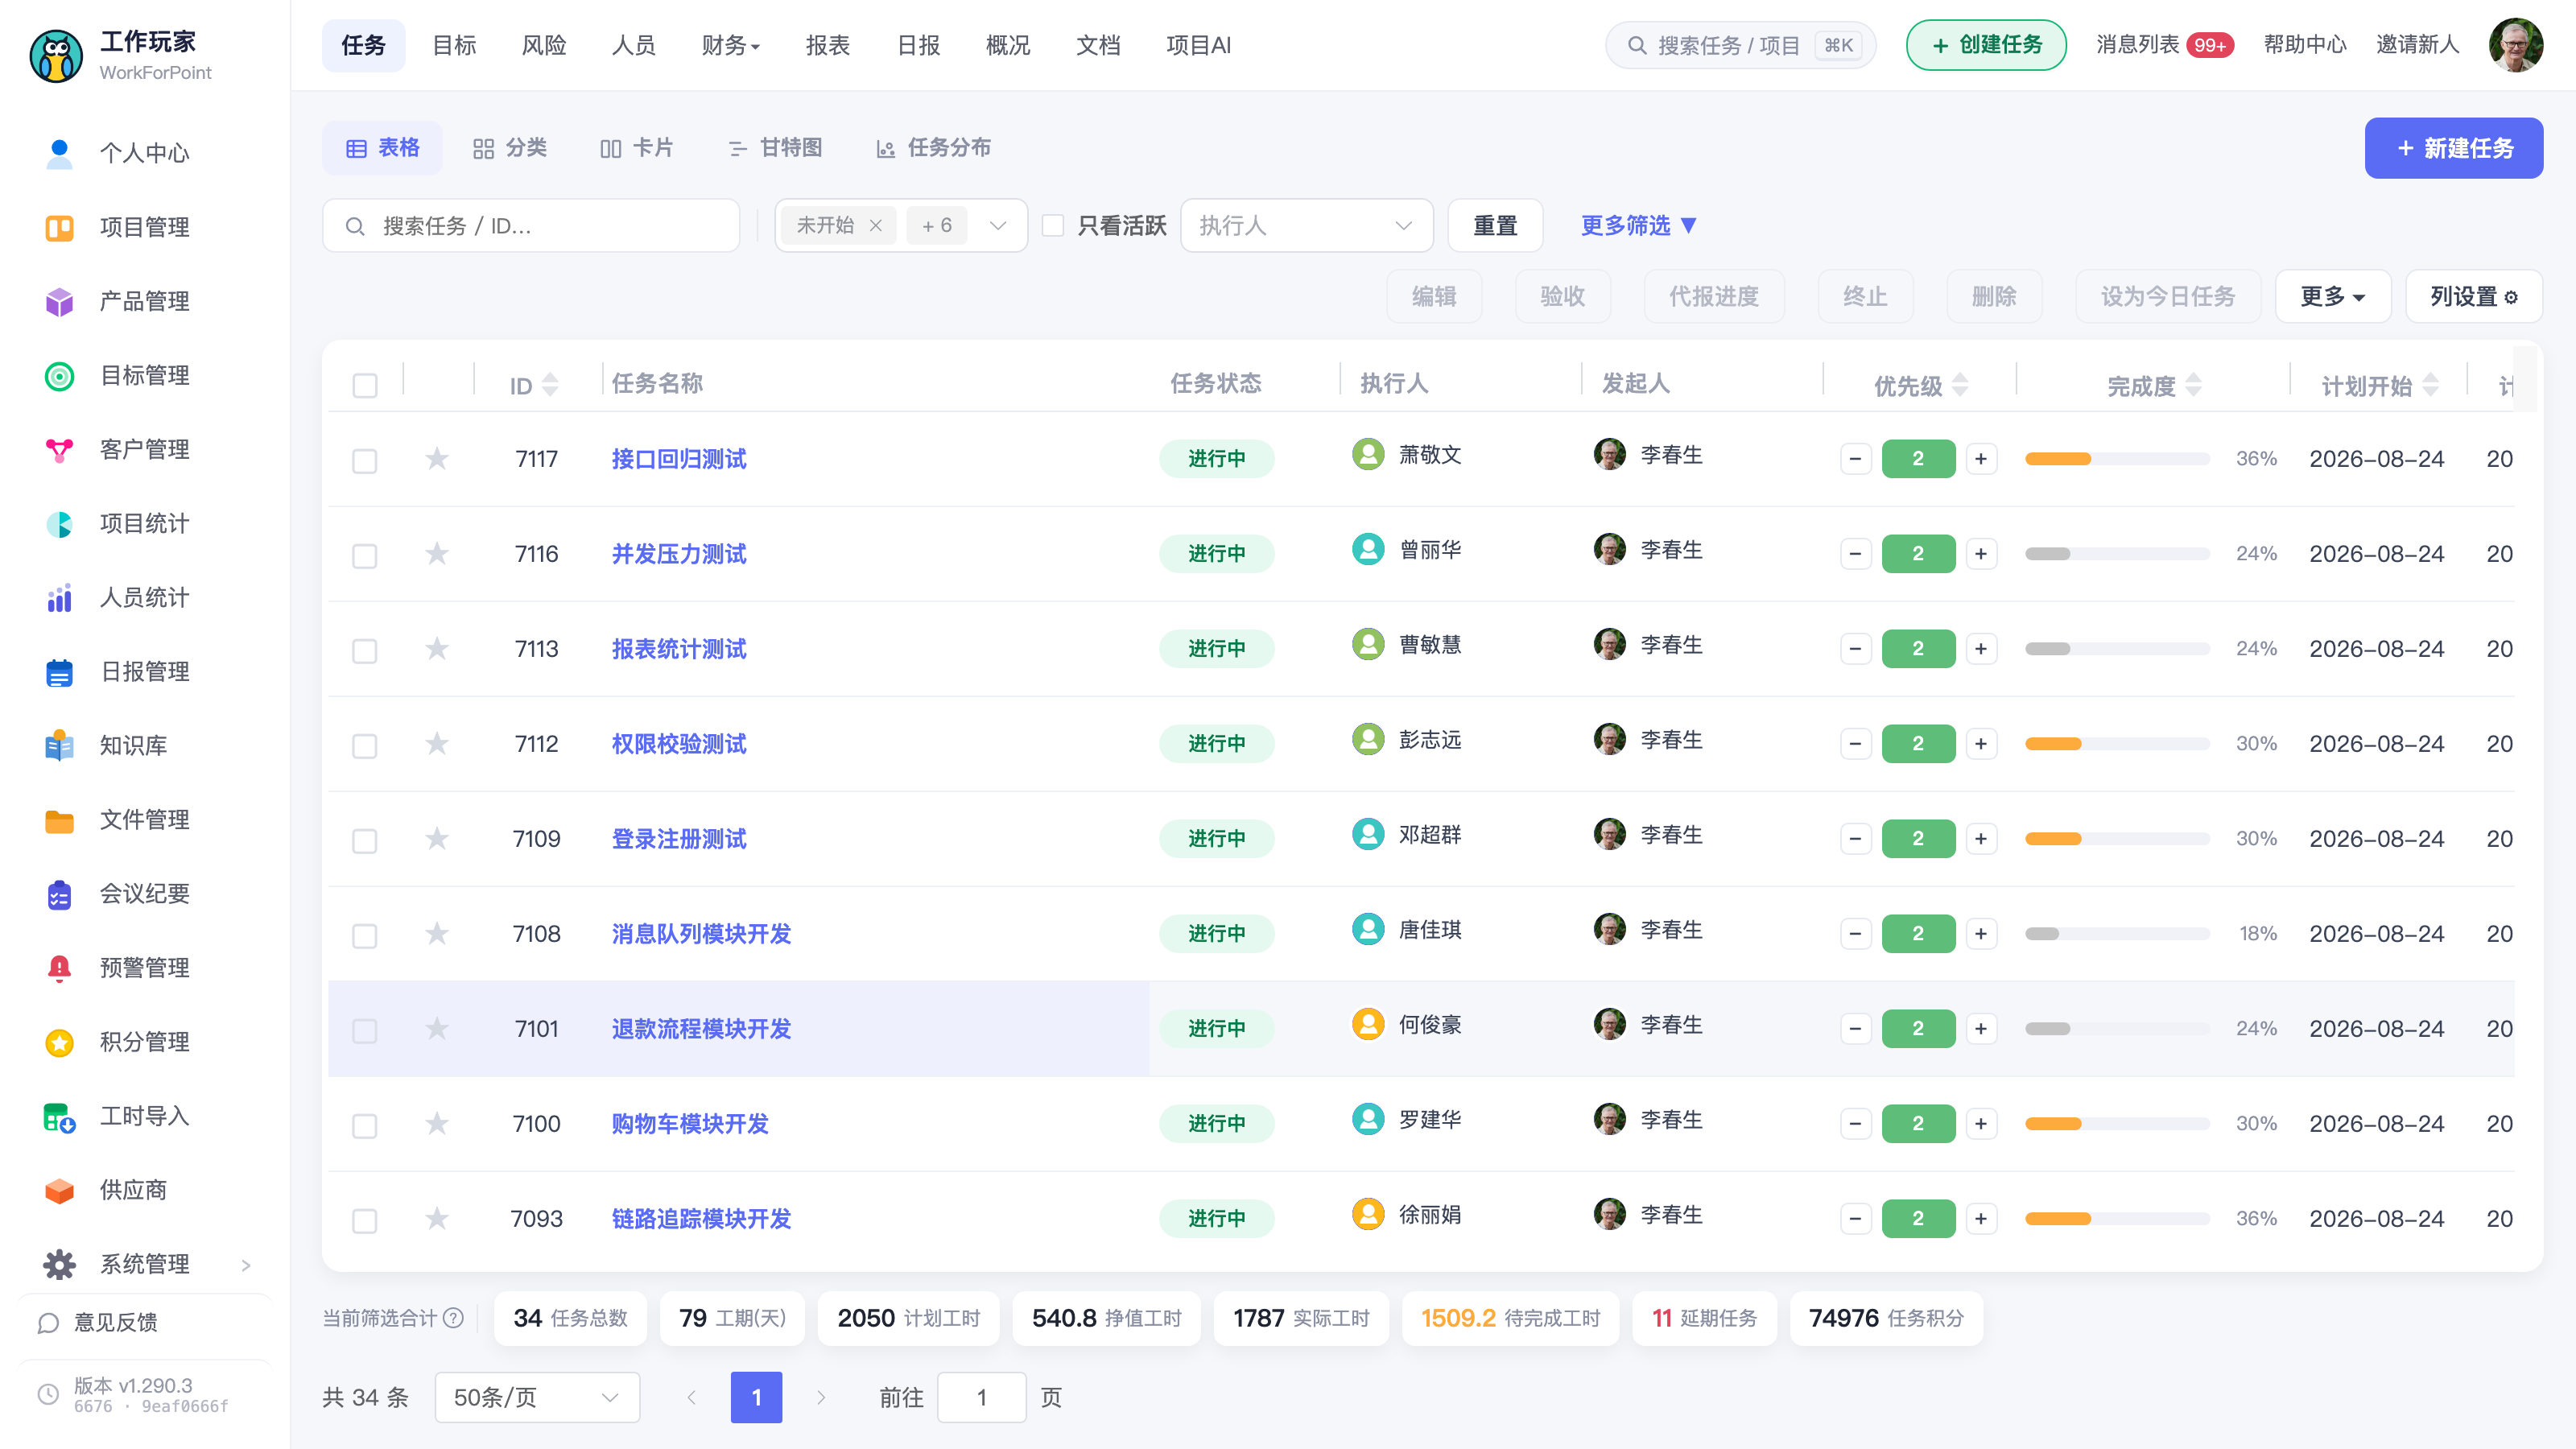The height and width of the screenshot is (1449, 2576).
Task: Open 个人中心 sidebar icon
Action: pyautogui.click(x=59, y=153)
